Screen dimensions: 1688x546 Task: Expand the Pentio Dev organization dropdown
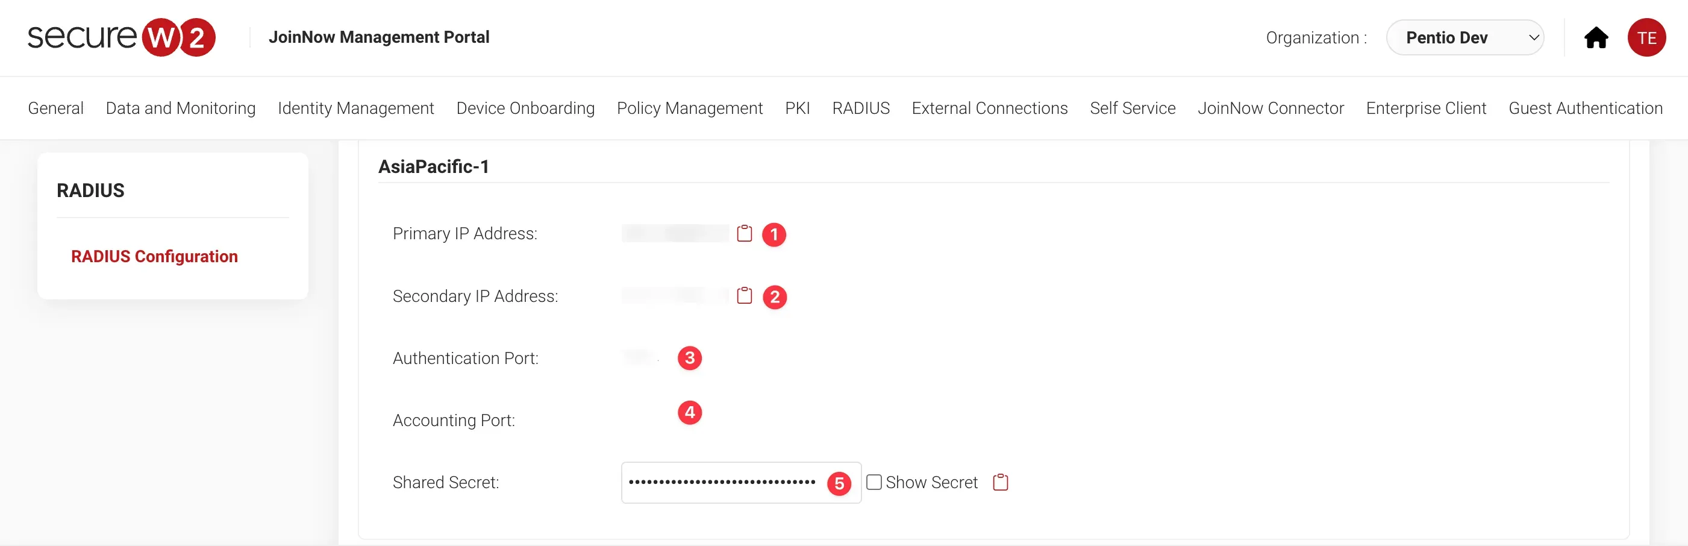point(1464,38)
